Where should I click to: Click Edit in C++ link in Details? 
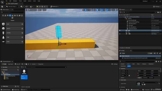pyautogui.click(x=158, y=58)
